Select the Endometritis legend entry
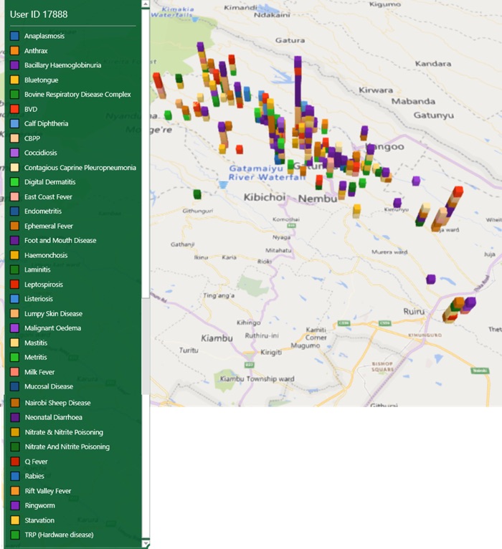502x549 pixels. click(36, 211)
